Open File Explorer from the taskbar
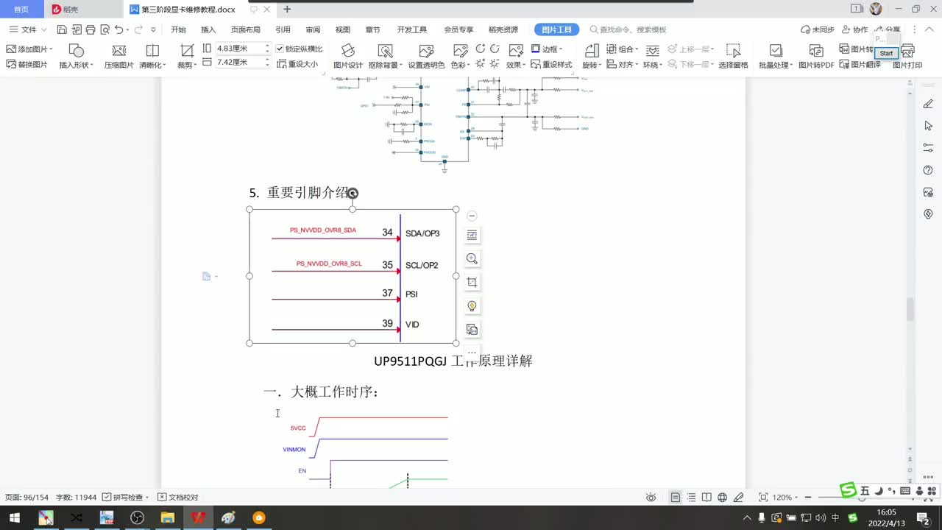This screenshot has height=530, width=942. click(x=167, y=517)
